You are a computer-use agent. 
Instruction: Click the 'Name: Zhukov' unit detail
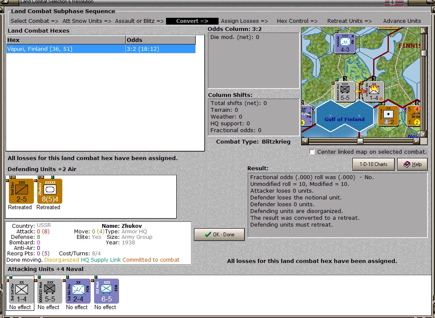click(x=122, y=226)
